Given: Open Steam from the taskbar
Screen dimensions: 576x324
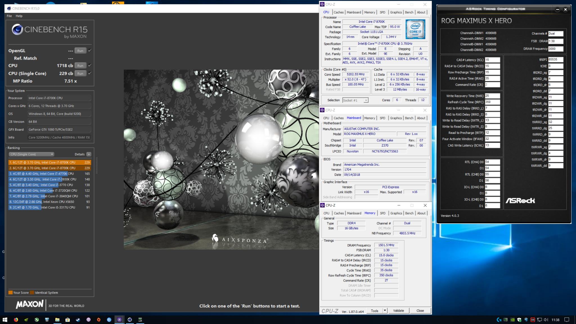Looking at the screenshot, I should click(78, 319).
